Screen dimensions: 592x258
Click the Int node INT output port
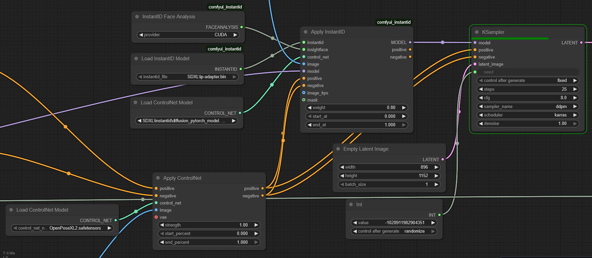[x=439, y=215]
